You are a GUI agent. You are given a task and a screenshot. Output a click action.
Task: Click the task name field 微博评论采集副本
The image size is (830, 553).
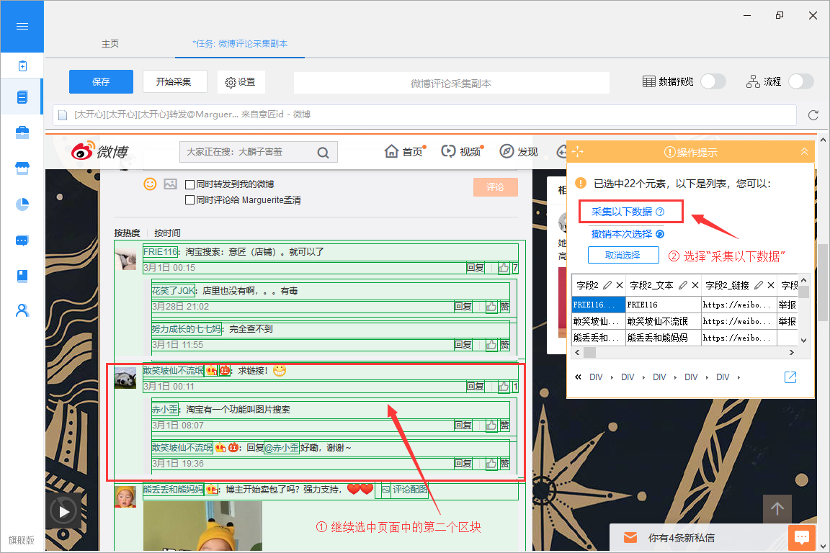452,83
